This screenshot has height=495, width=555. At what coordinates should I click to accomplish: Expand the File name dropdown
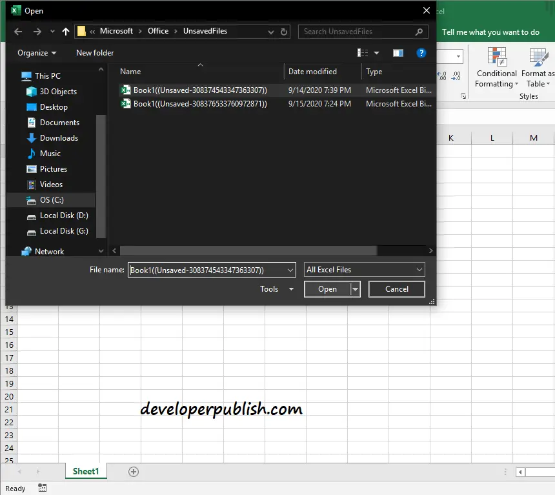click(290, 270)
